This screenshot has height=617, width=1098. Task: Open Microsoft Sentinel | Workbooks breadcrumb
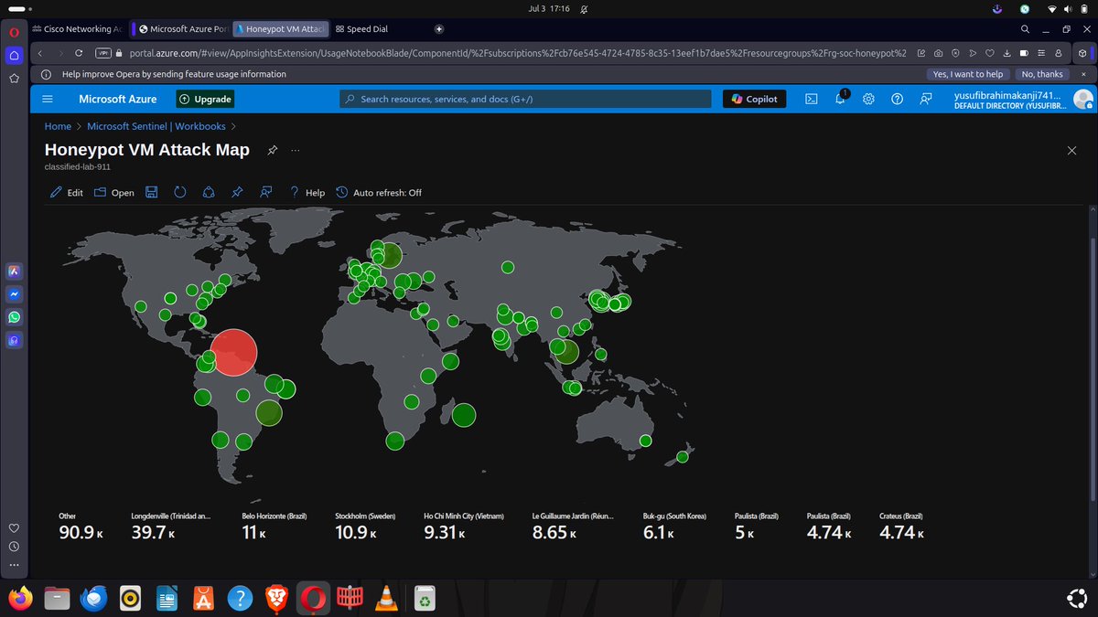point(156,126)
